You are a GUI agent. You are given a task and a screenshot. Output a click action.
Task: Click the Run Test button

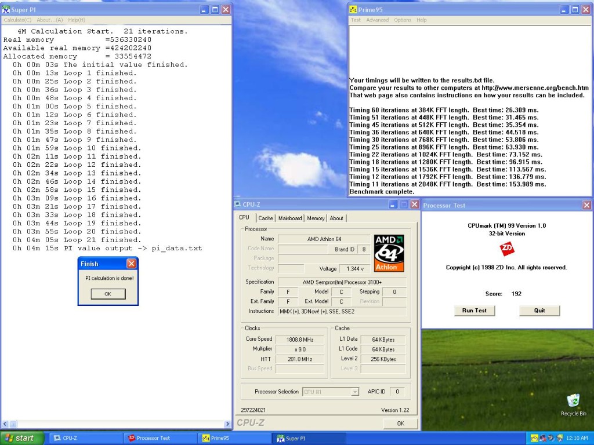(474, 311)
